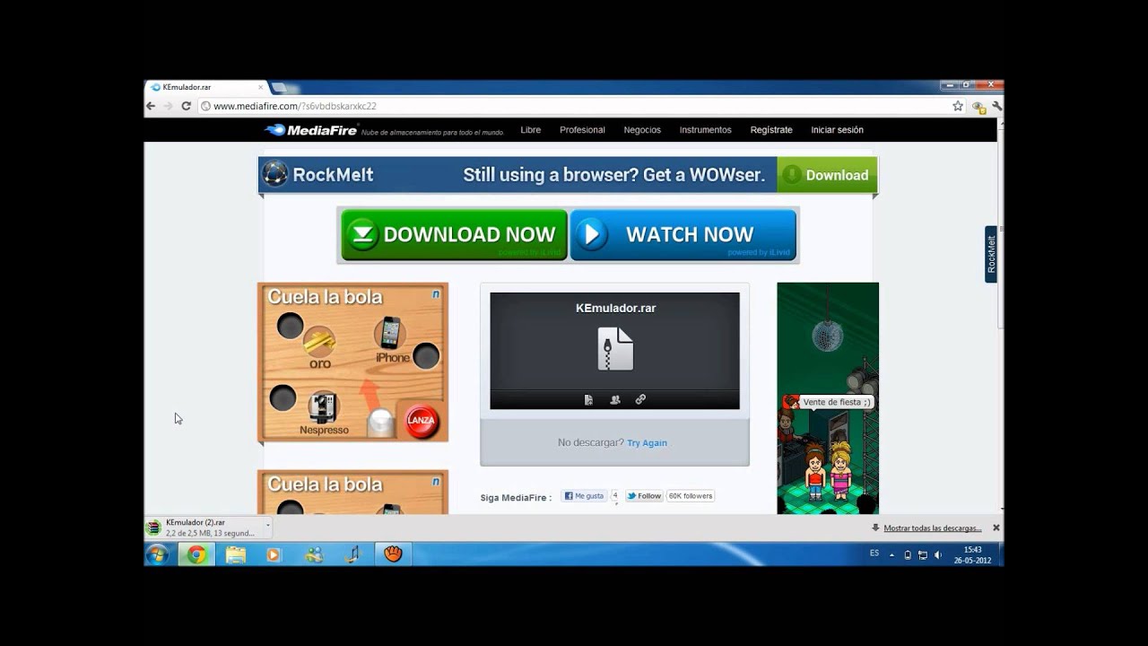The width and height of the screenshot is (1148, 646).
Task: Go back with the browser back arrow
Action: pos(151,106)
